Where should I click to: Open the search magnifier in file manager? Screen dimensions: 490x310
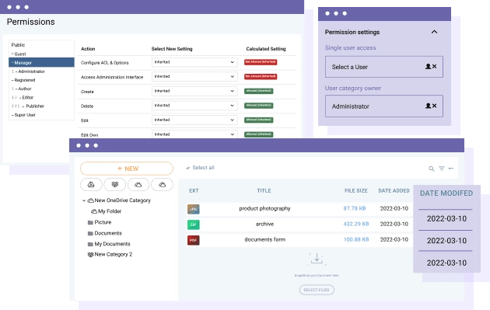[431, 169]
